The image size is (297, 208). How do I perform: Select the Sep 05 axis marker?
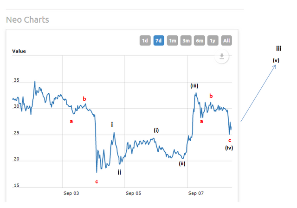(133, 193)
